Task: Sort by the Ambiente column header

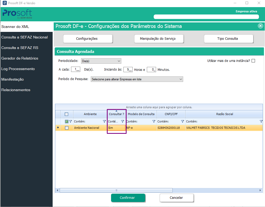Action: [90, 114]
